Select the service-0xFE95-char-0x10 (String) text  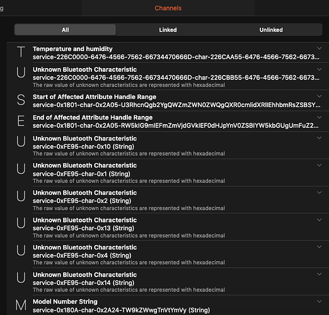pos(83,147)
